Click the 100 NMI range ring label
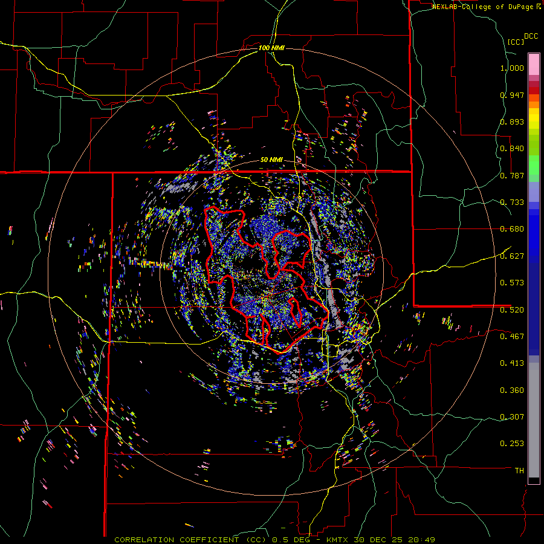The width and height of the screenshot is (544, 544). click(271, 48)
